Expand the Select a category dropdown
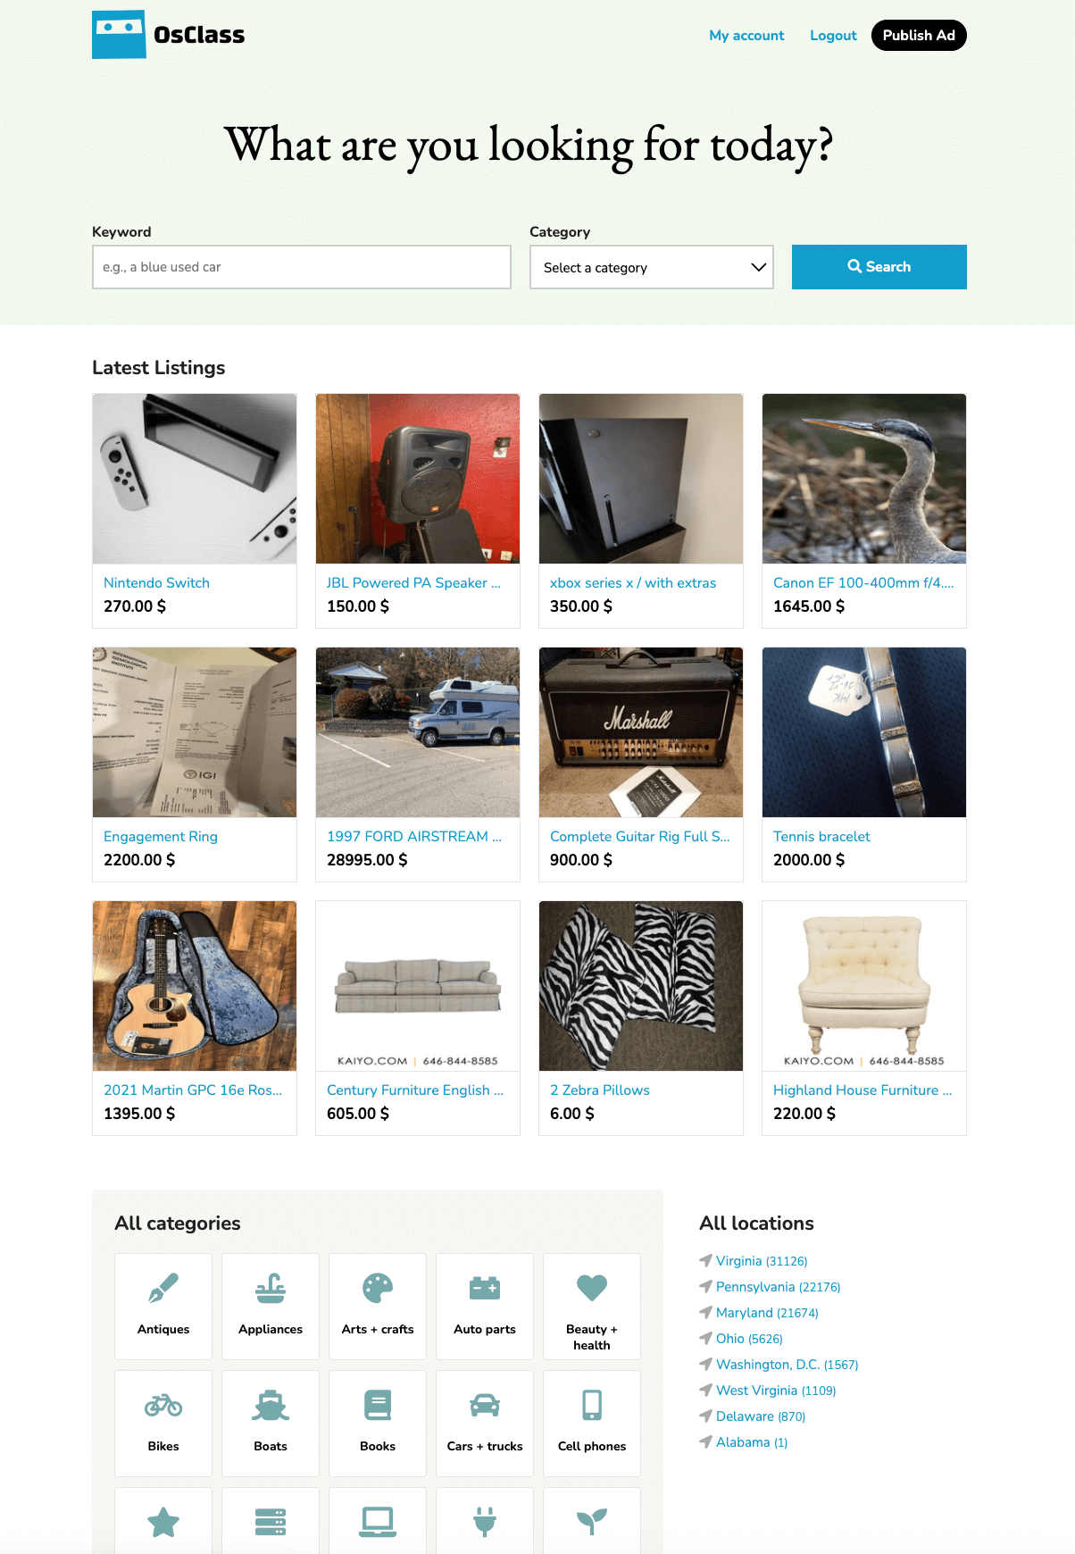Image resolution: width=1075 pixels, height=1554 pixels. click(x=652, y=267)
